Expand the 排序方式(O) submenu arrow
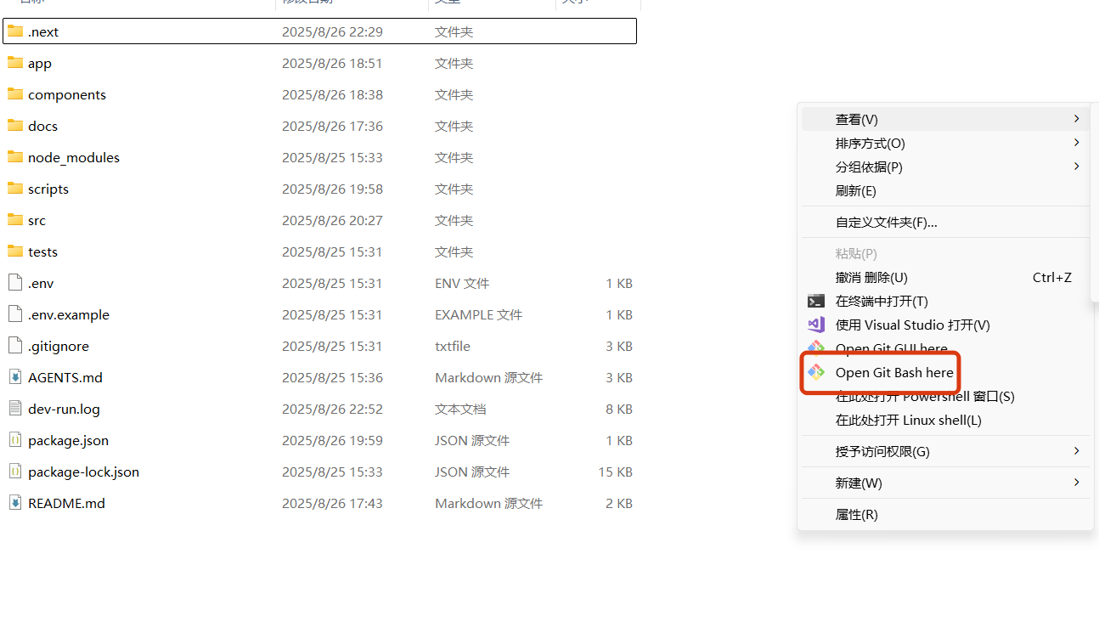This screenshot has height=627, width=1099. (1076, 143)
